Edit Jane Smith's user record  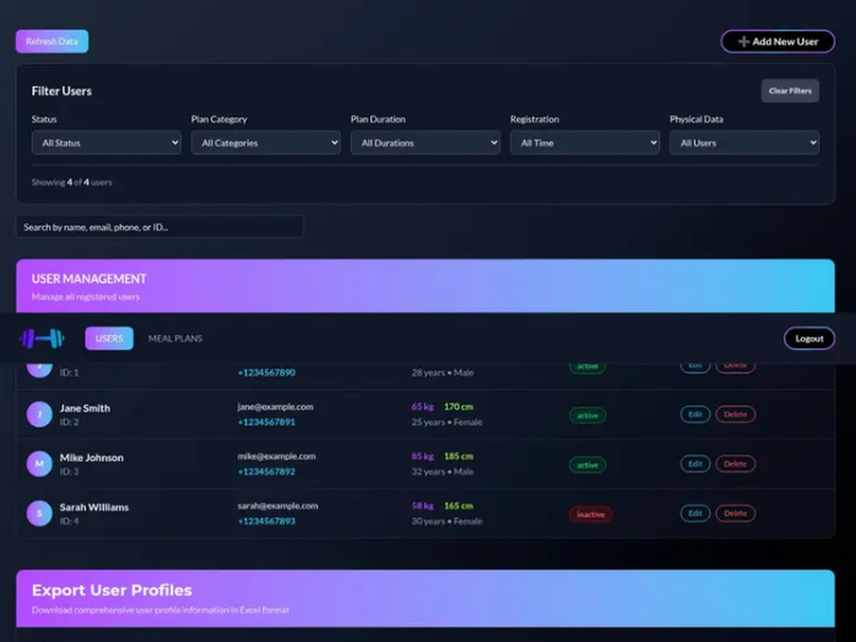click(x=695, y=414)
